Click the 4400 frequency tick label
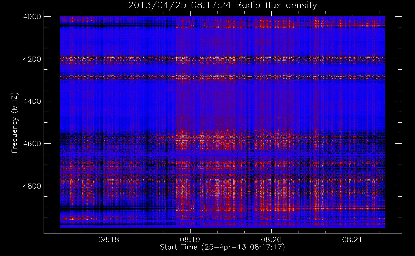The height and width of the screenshot is (256, 415). (x=32, y=101)
